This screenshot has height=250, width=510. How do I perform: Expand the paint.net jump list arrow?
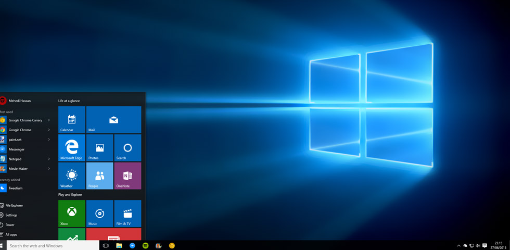click(49, 140)
